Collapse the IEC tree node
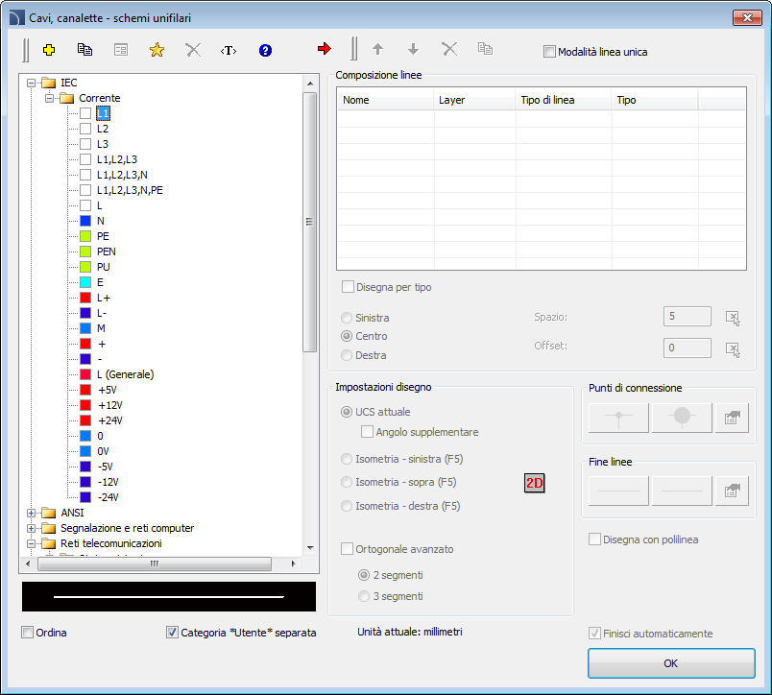Viewport: 772px width, 695px height. coord(31,83)
